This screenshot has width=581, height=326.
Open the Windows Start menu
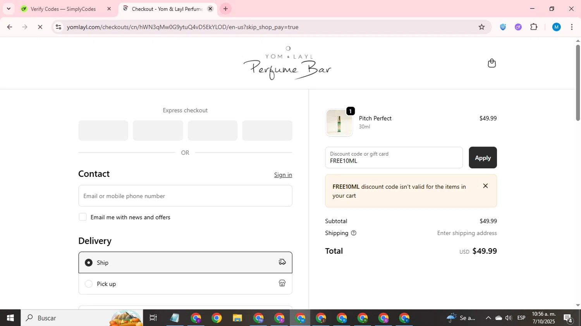pyautogui.click(x=10, y=318)
